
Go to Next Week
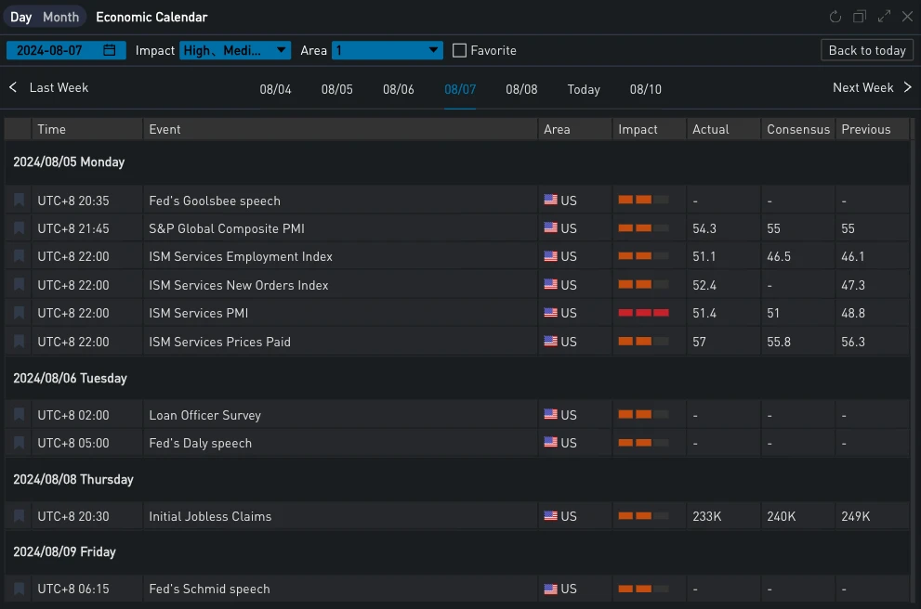click(873, 87)
